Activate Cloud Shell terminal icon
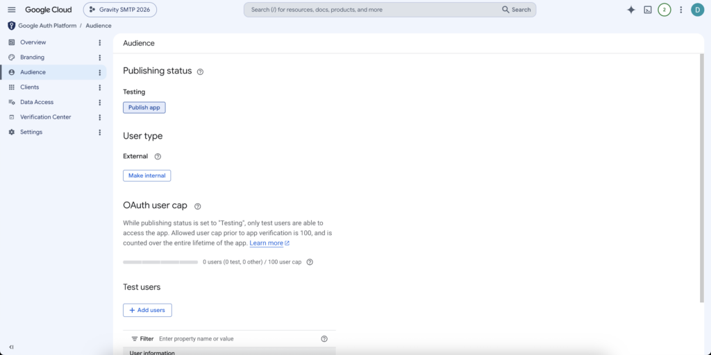Image resolution: width=711 pixels, height=355 pixels. [x=648, y=10]
